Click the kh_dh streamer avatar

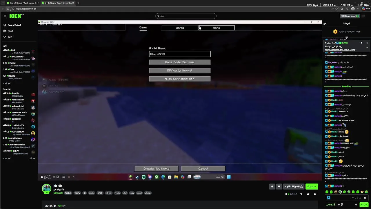tap(46, 189)
